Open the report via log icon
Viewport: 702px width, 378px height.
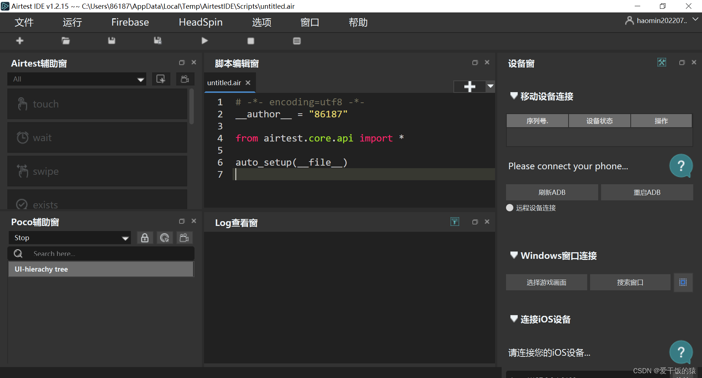297,41
